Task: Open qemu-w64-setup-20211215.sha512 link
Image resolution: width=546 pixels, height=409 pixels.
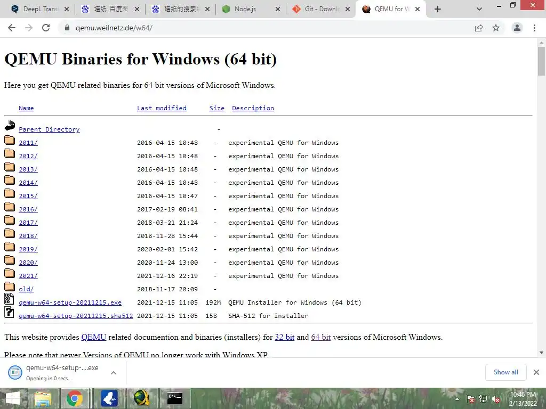Action: (x=76, y=316)
